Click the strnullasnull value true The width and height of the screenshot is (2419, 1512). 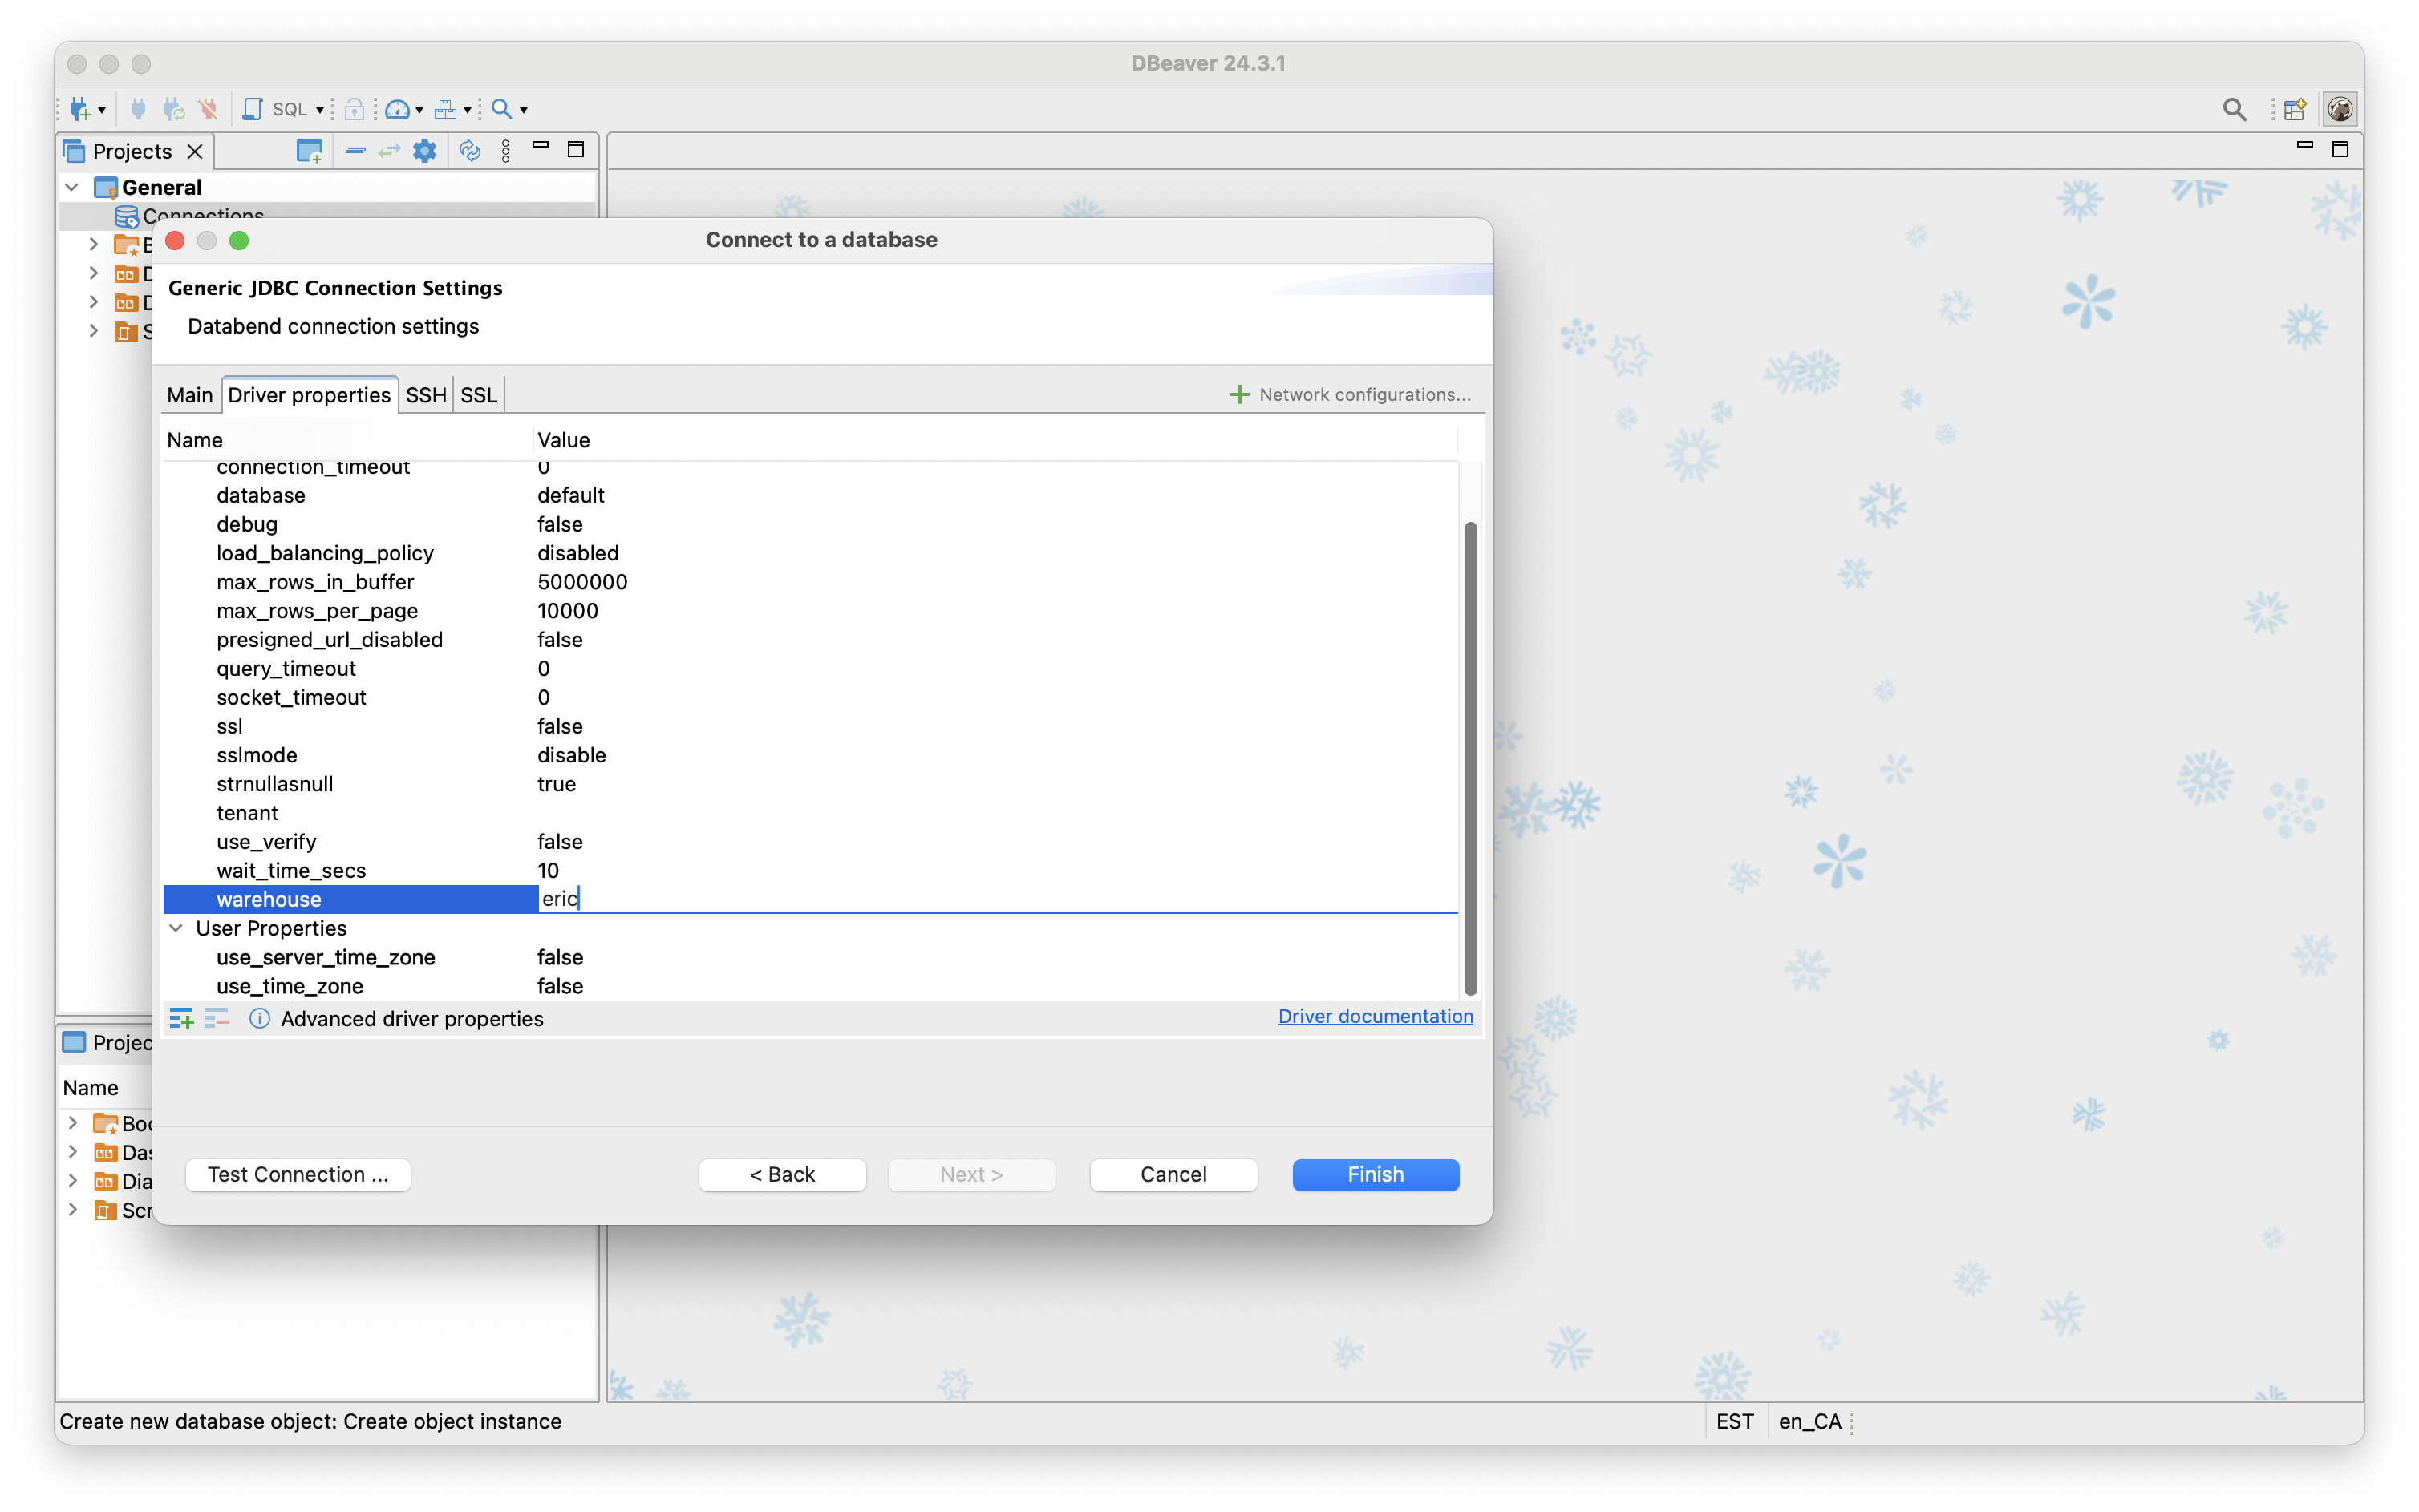tap(557, 784)
